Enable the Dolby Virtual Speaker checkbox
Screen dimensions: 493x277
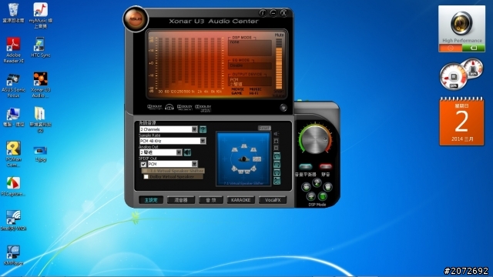[x=146, y=177]
